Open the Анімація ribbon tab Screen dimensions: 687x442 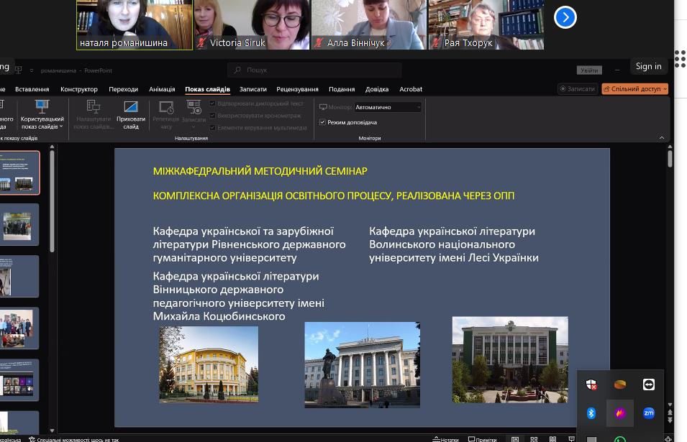(162, 89)
